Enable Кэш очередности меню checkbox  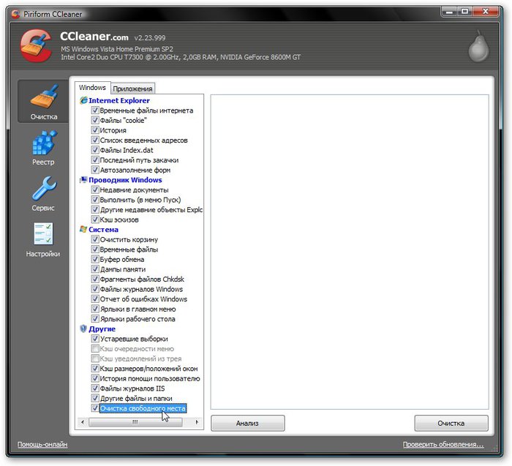coord(95,348)
